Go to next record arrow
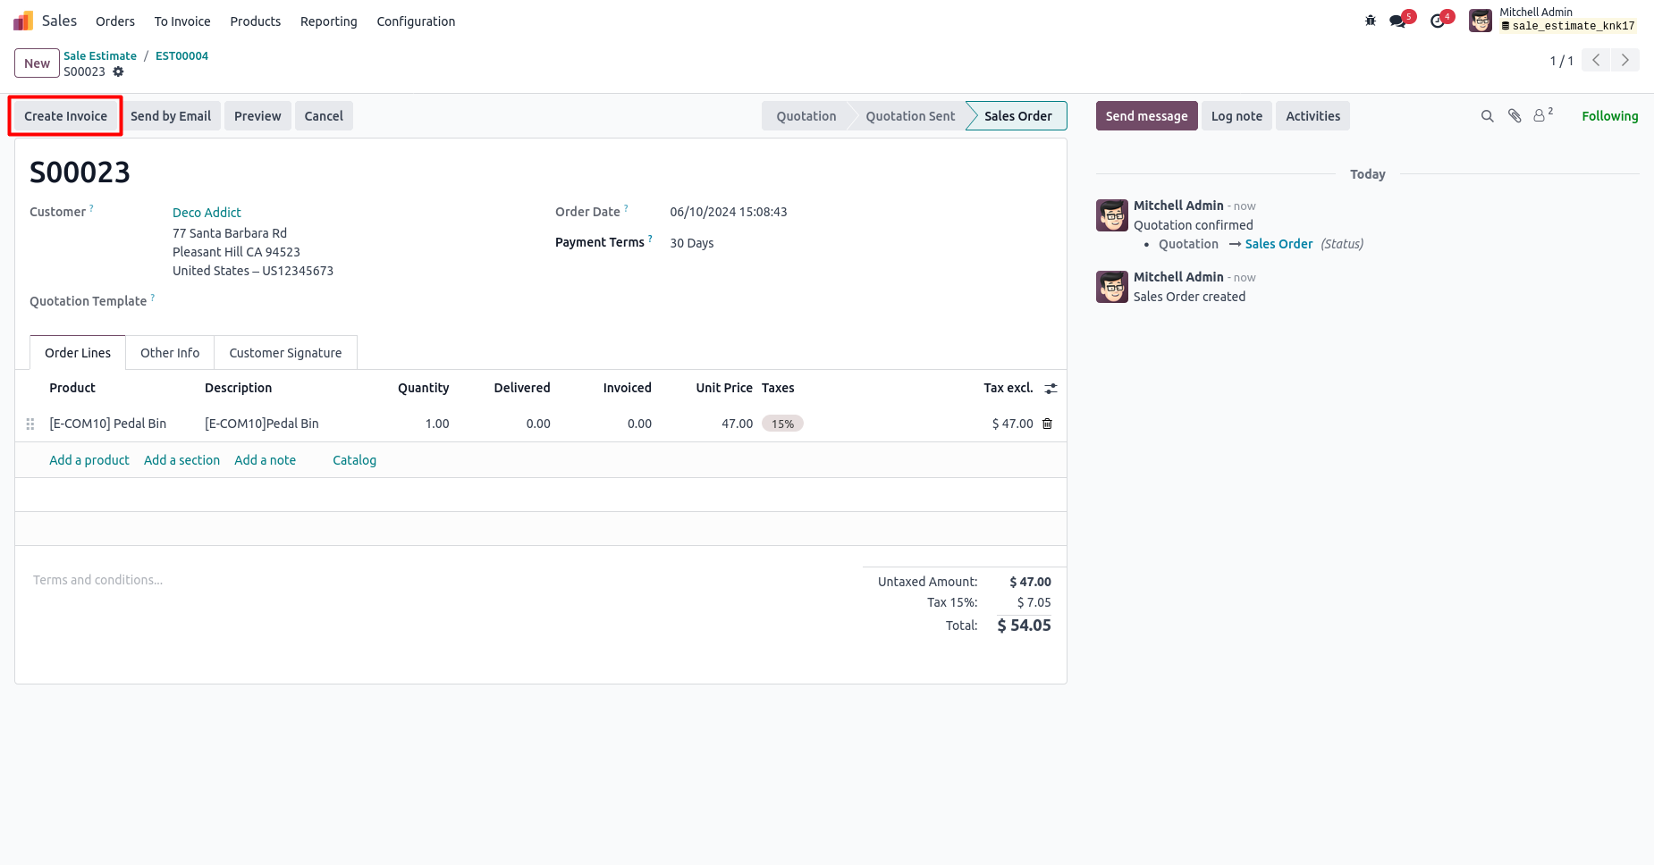The width and height of the screenshot is (1654, 865). pos(1624,60)
